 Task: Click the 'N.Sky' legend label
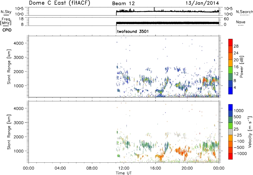6,12
